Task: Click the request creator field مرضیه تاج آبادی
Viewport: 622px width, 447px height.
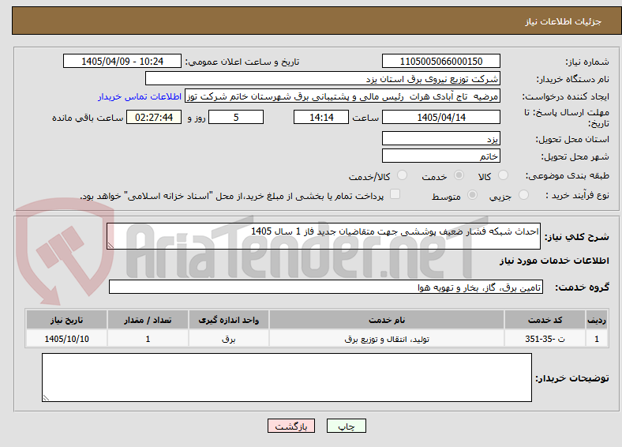Action: pyautogui.click(x=343, y=96)
